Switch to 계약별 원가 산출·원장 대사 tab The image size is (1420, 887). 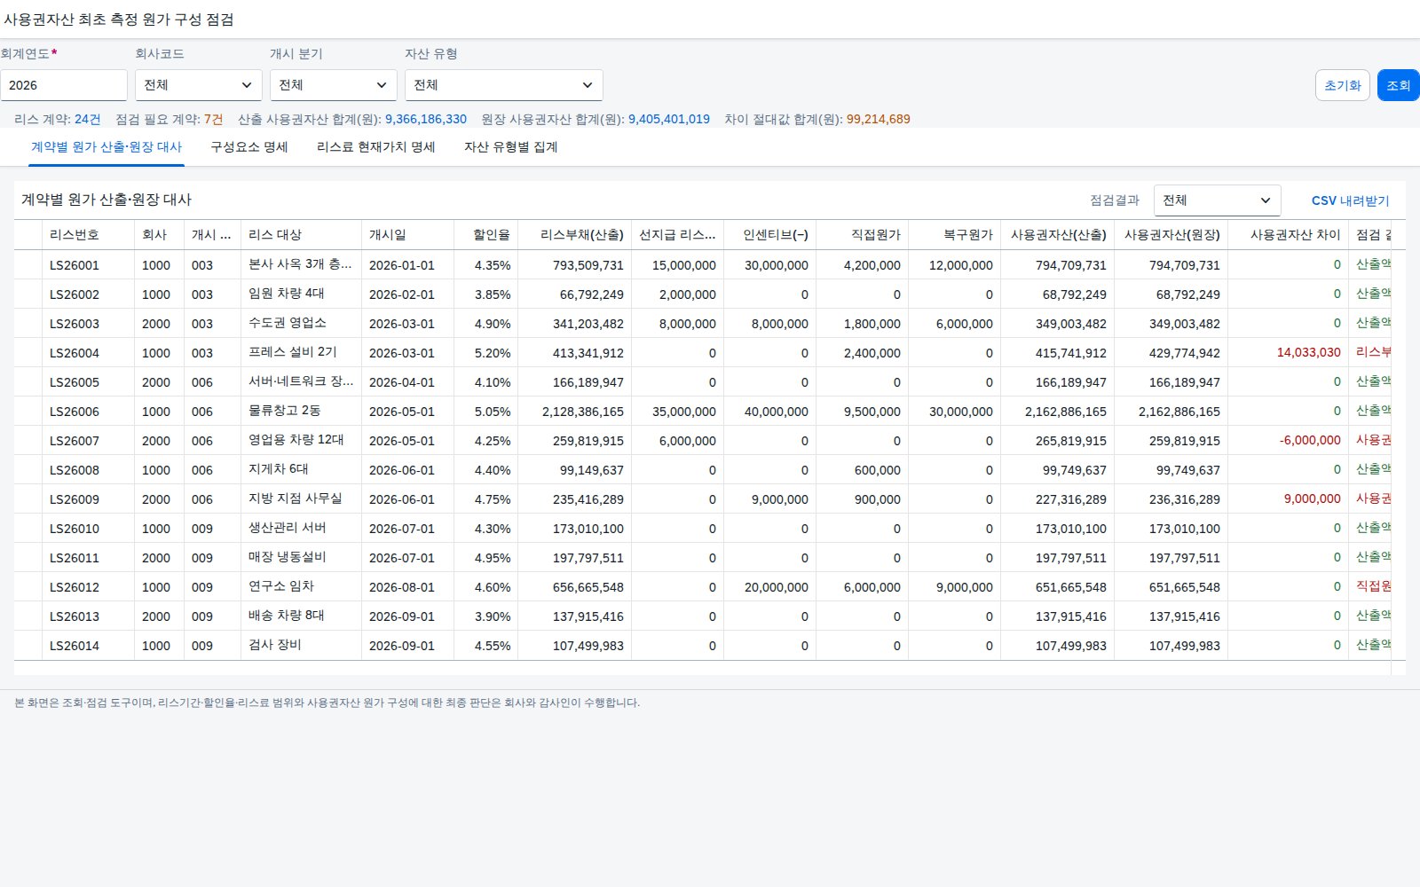(x=106, y=147)
